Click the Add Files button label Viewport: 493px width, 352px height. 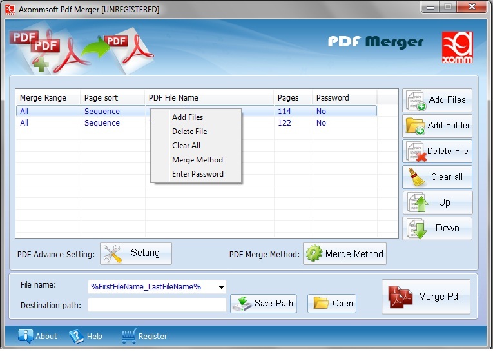tap(447, 99)
